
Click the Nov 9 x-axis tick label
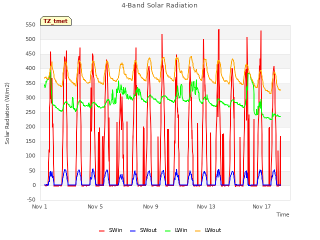point(150,206)
